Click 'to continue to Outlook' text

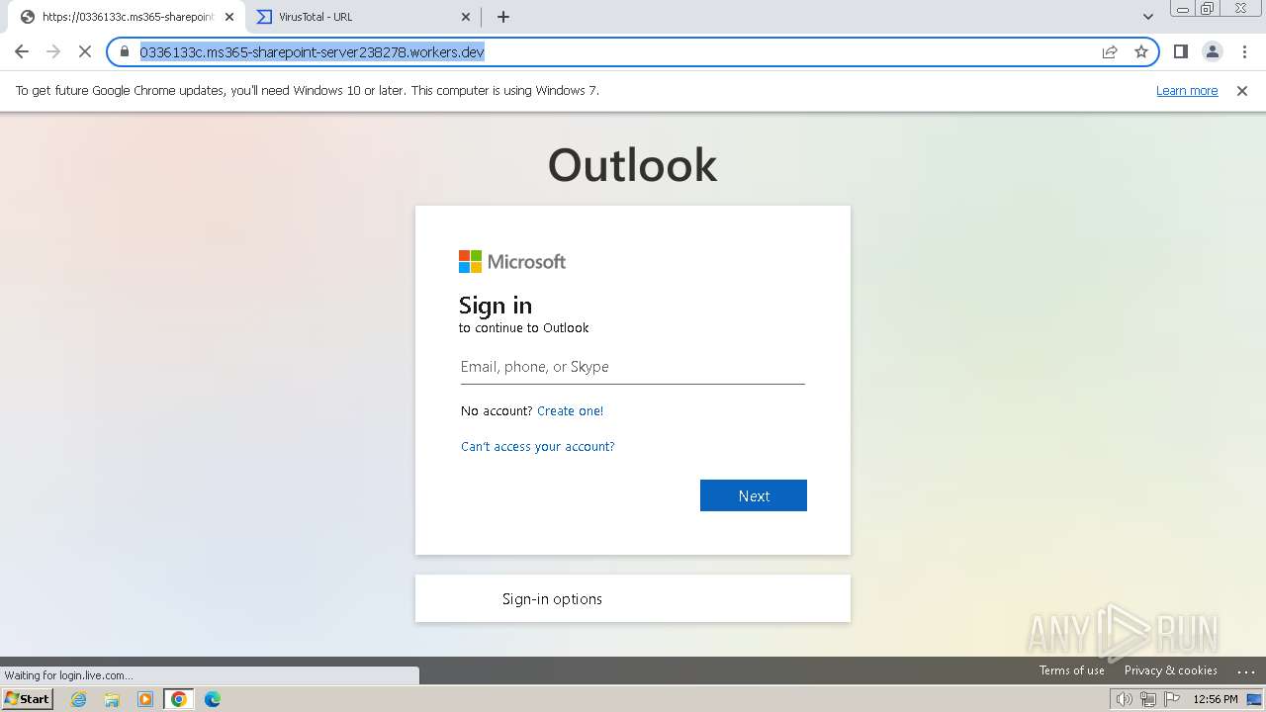click(524, 328)
